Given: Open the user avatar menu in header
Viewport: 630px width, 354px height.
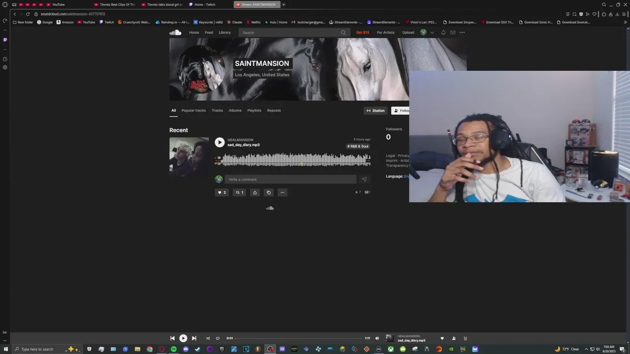Looking at the screenshot, I should pos(423,32).
